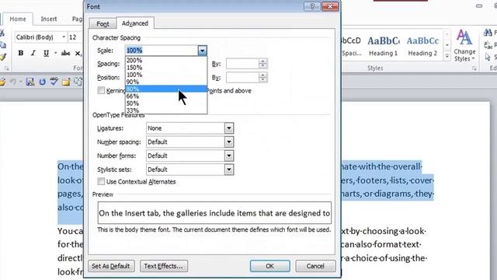Collapse the Scale dropdown arrow

click(202, 51)
